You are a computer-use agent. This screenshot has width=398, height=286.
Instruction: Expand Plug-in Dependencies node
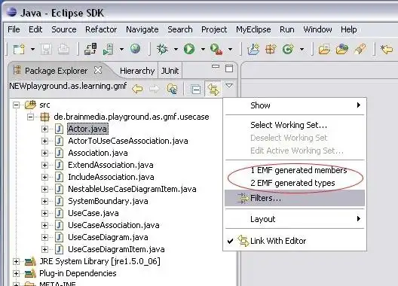[x=16, y=273]
